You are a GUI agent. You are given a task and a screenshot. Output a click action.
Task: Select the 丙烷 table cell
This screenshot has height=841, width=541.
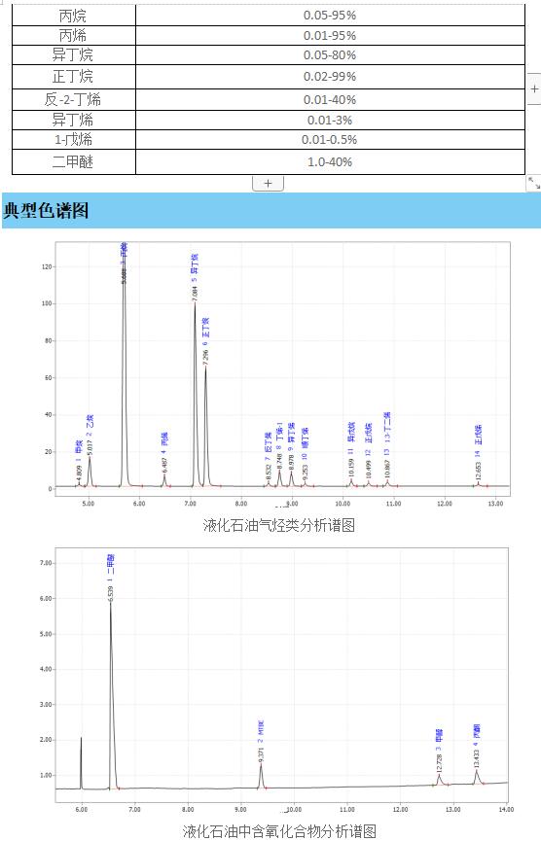74,16
